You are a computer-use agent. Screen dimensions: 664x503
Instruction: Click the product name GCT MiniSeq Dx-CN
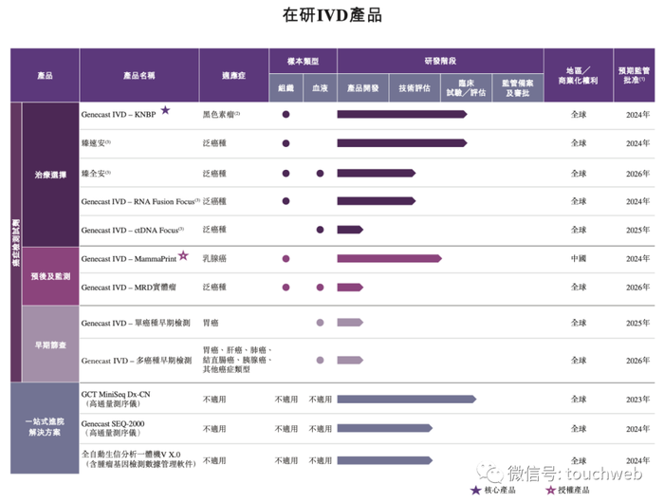(x=116, y=394)
